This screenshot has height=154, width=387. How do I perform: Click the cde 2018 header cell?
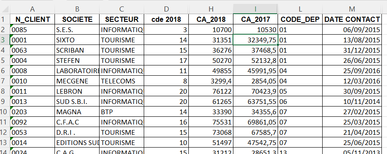(x=166, y=19)
